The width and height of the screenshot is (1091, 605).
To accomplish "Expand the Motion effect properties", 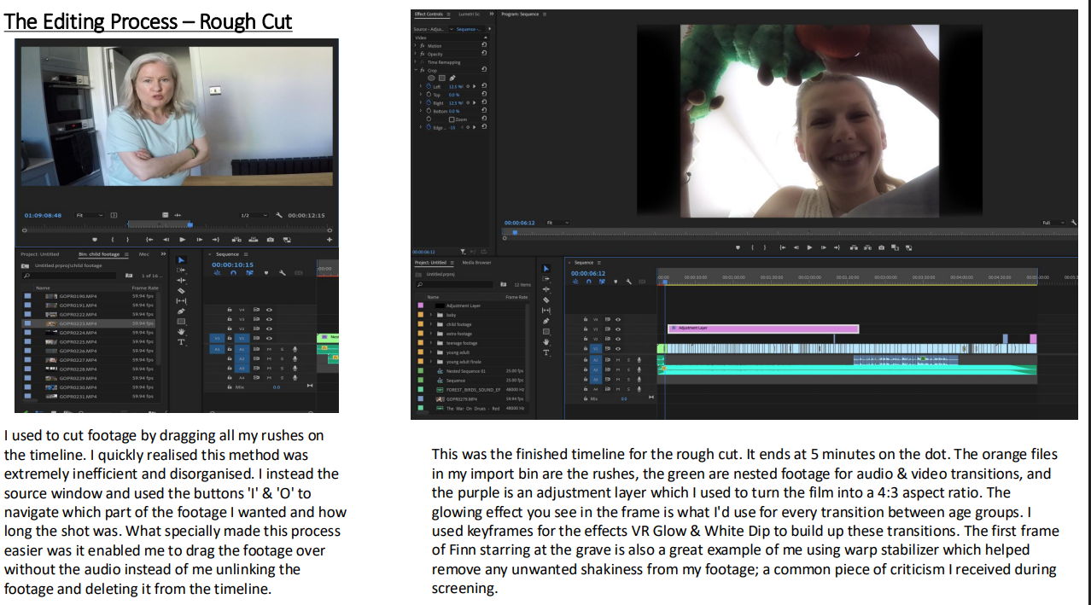I will (415, 45).
